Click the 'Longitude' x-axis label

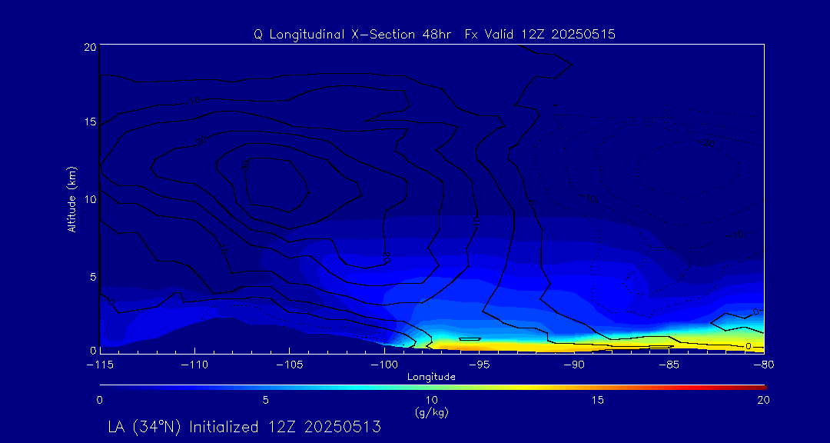click(x=431, y=377)
